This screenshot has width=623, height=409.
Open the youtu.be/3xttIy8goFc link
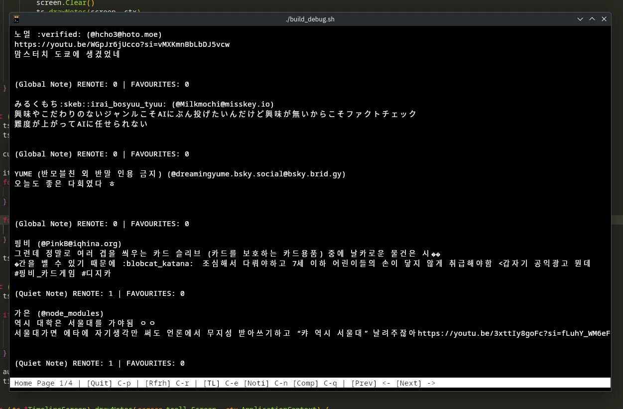[x=514, y=333]
